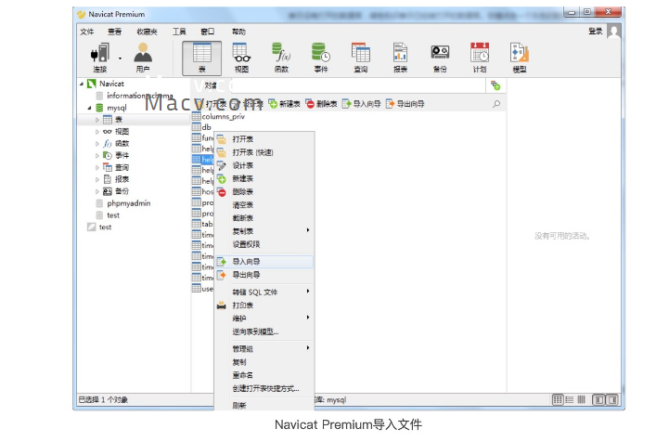Open 维护 submenu in context menu

tap(264, 318)
